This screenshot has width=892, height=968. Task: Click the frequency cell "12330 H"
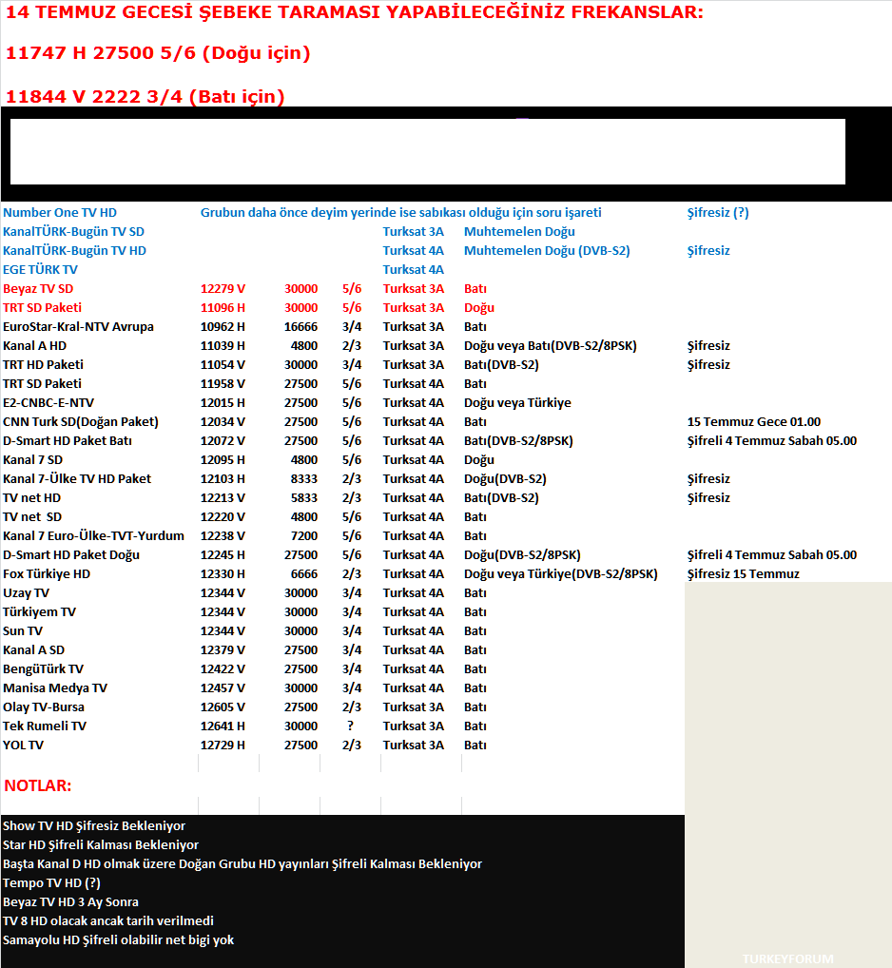223,574
